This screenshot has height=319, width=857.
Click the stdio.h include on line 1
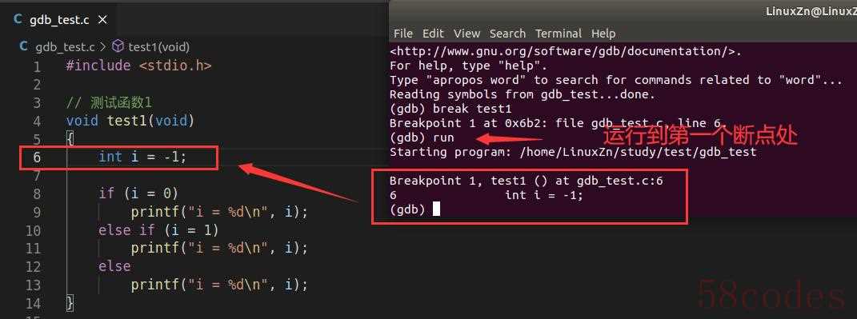coord(175,66)
